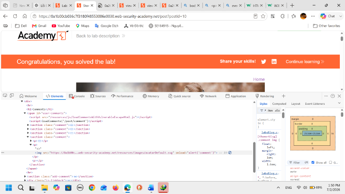The image size is (345, 194).
Task: Open Microsoft Word from taskbar
Action: (x=151, y=188)
